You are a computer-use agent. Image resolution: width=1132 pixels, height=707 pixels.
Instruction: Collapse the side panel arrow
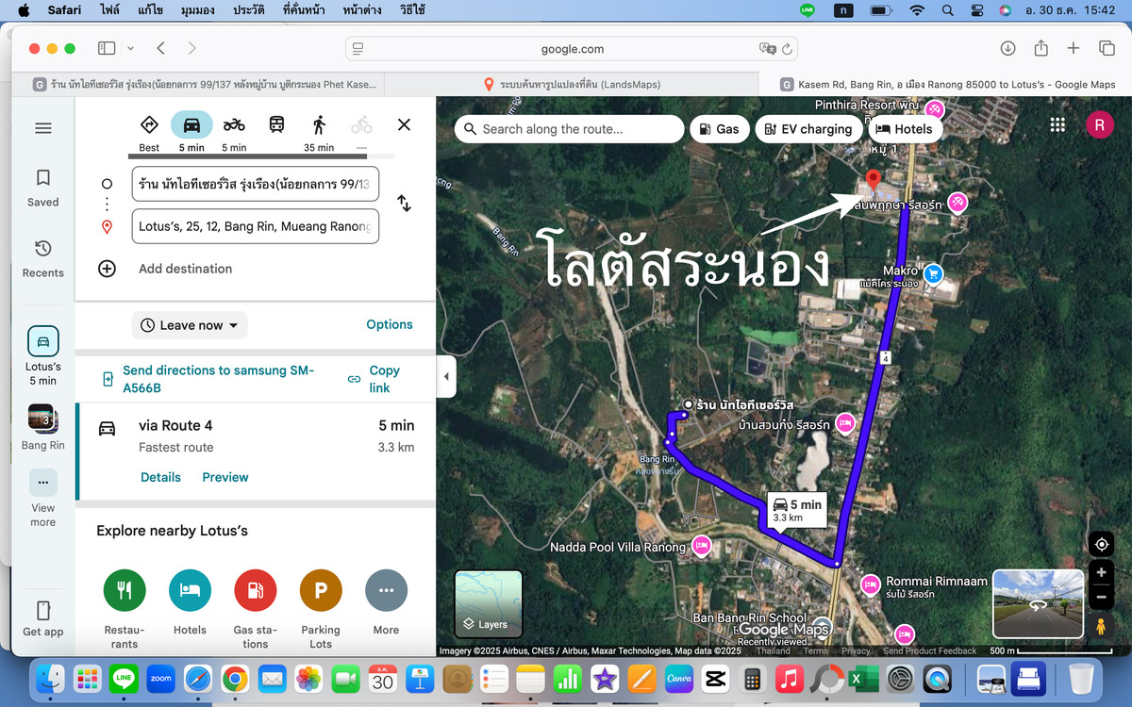click(x=446, y=377)
